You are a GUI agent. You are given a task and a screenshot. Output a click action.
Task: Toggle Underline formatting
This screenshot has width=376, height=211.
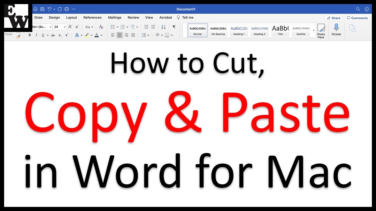[43, 35]
